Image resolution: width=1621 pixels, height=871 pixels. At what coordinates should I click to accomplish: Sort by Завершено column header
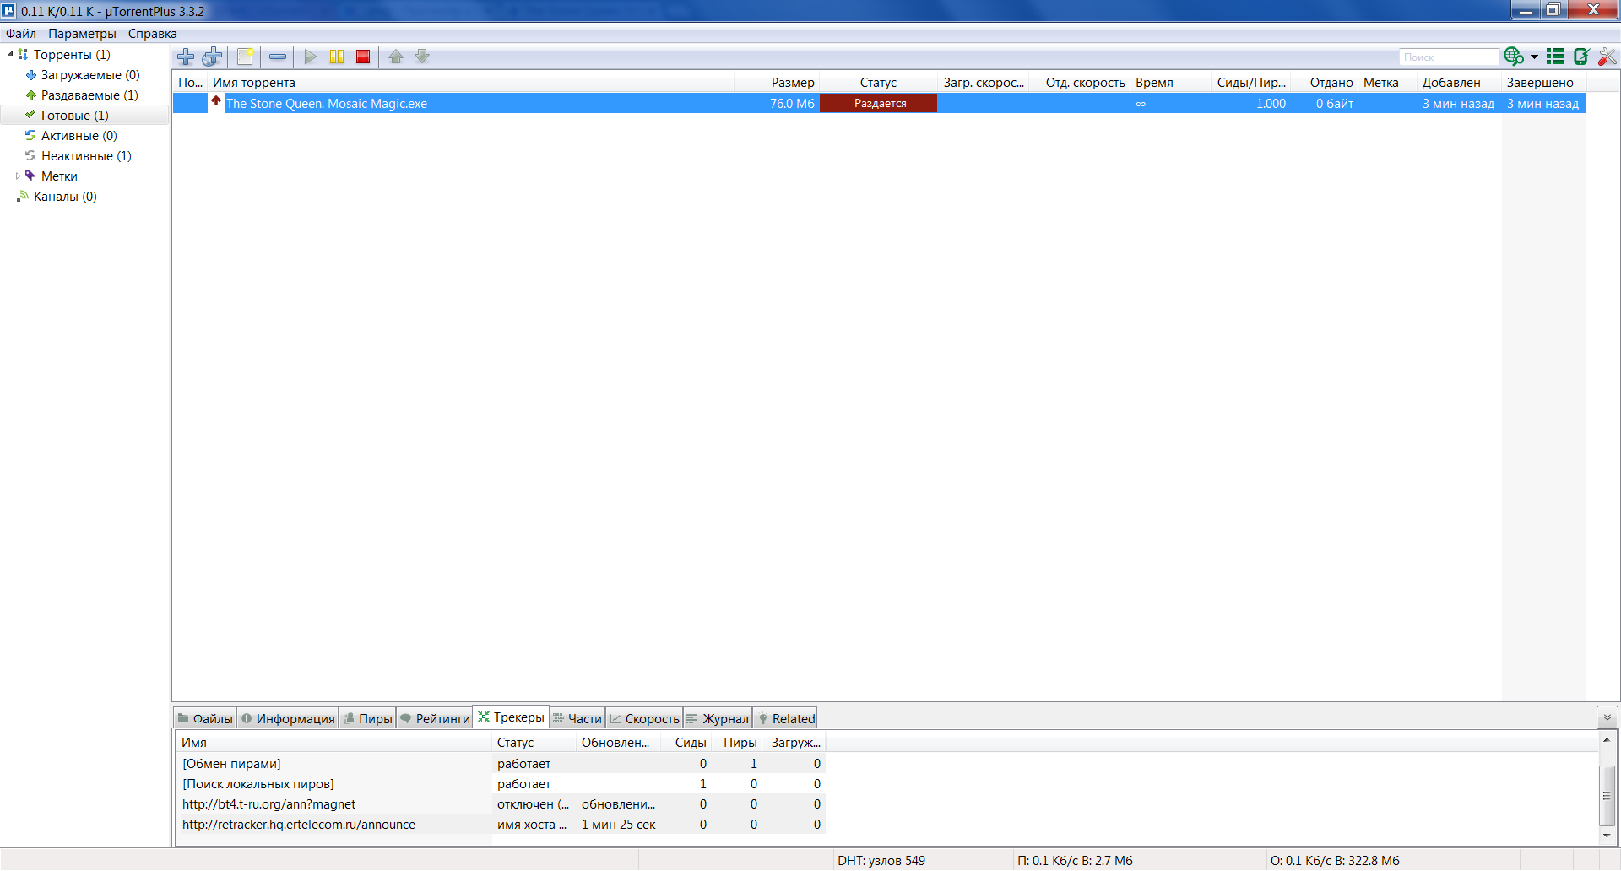(1543, 83)
